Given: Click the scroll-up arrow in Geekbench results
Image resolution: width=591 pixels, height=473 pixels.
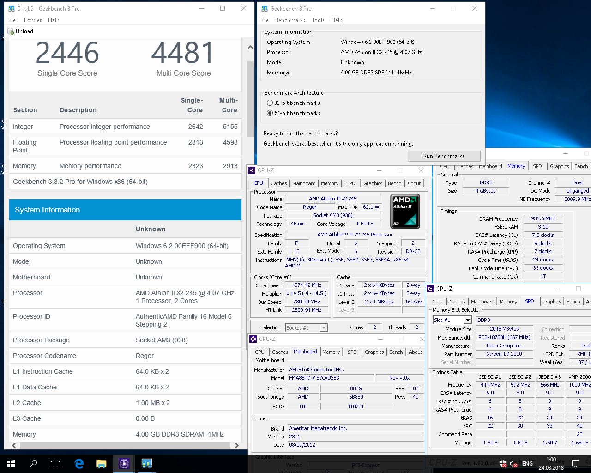Looking at the screenshot, I should pos(250,47).
